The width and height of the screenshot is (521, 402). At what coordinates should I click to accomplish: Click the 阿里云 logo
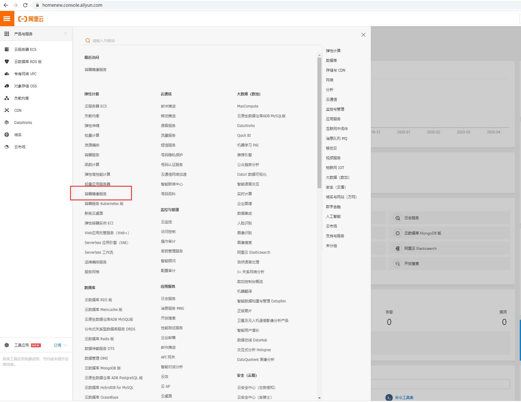(31, 19)
